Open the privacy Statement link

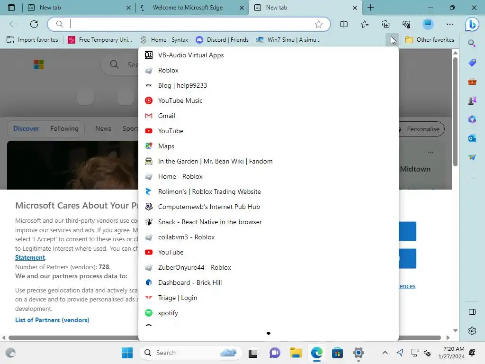[30, 257]
